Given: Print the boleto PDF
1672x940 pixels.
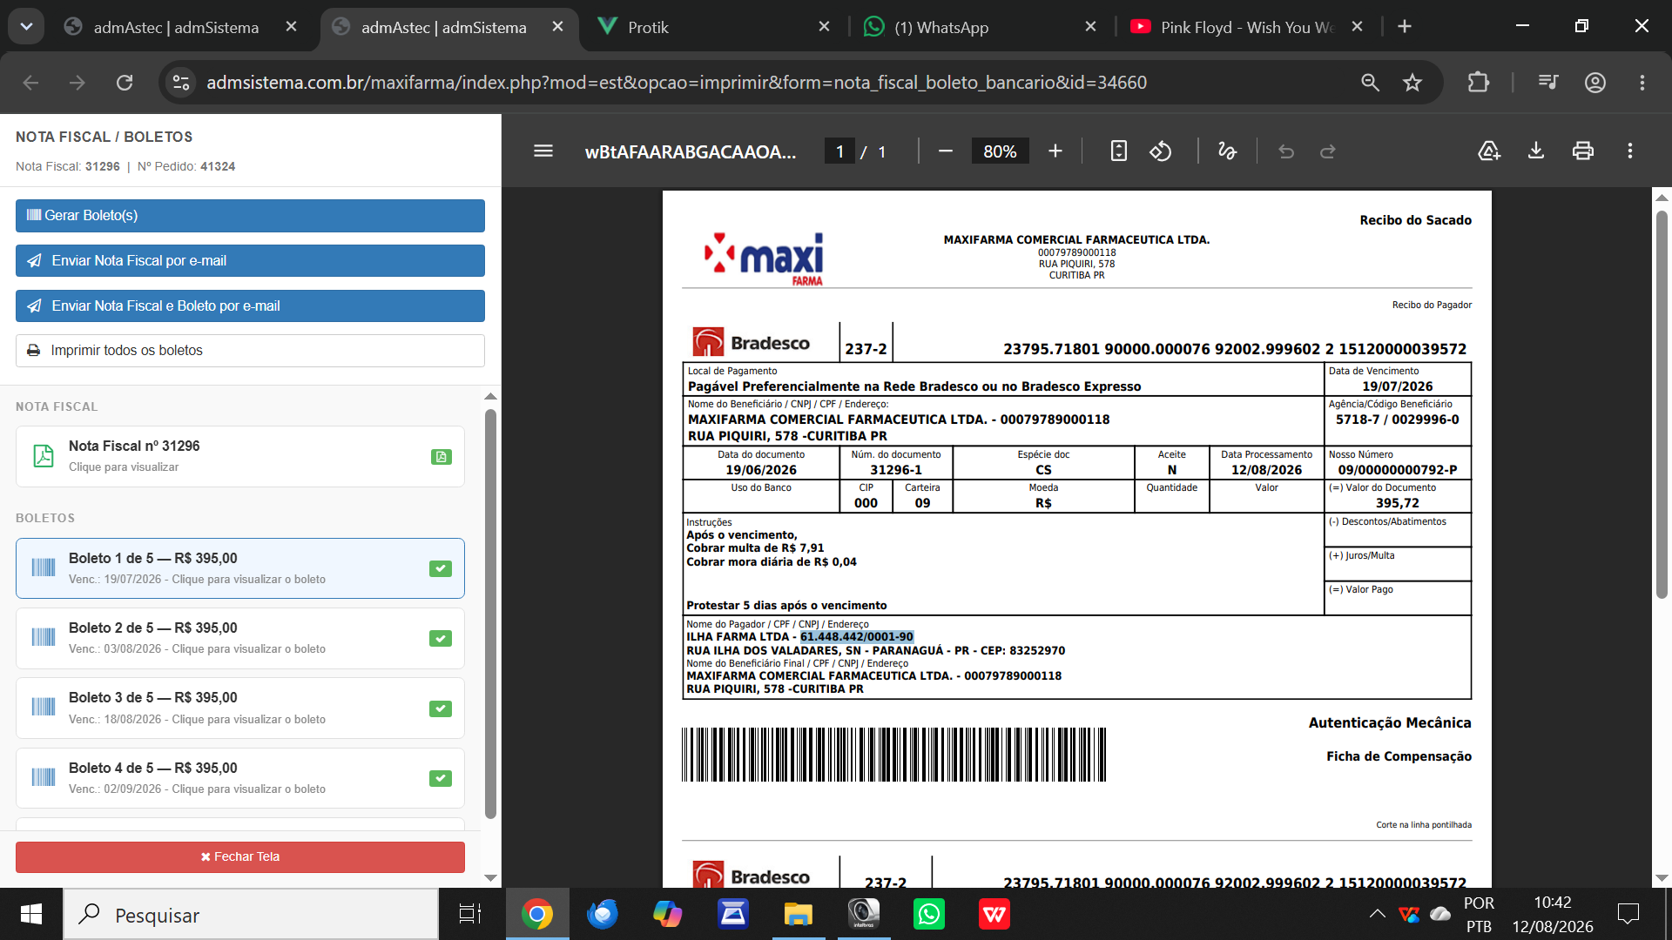Looking at the screenshot, I should click(1583, 151).
